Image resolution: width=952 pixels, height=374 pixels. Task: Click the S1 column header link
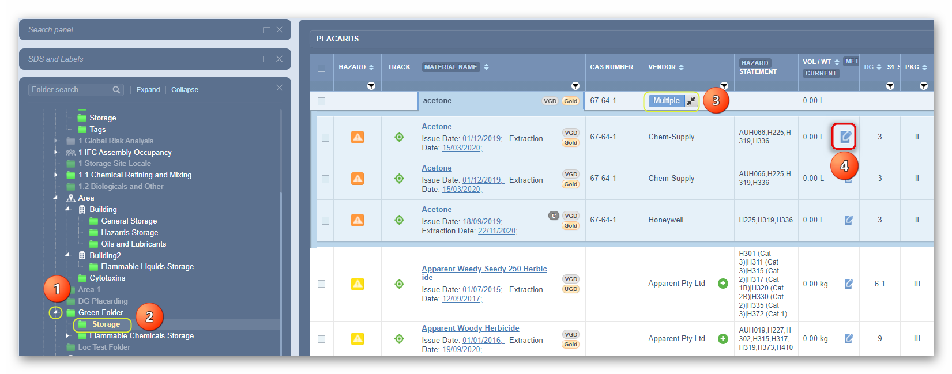pyautogui.click(x=890, y=67)
